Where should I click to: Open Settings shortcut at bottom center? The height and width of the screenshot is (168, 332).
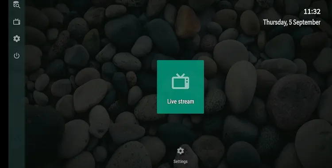click(181, 156)
